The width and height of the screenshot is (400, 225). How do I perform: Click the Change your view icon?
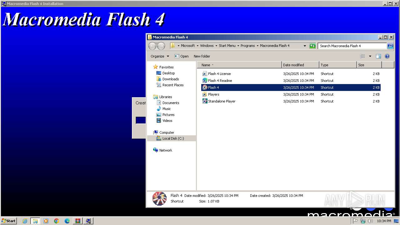pos(362,56)
